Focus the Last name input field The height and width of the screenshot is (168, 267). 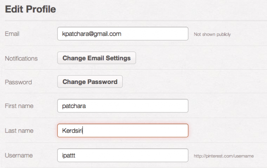point(123,131)
